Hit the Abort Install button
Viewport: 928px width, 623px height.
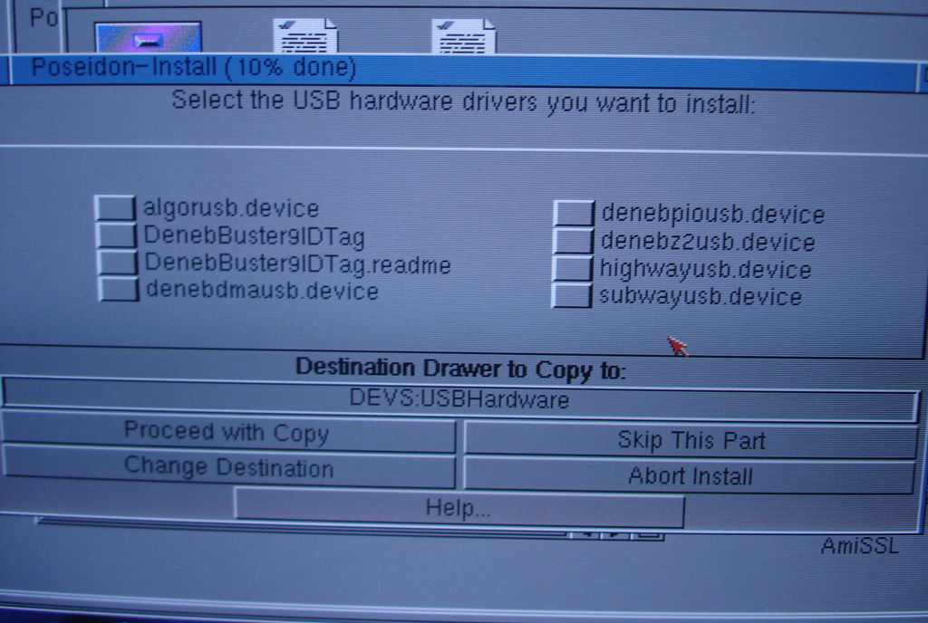(690, 475)
